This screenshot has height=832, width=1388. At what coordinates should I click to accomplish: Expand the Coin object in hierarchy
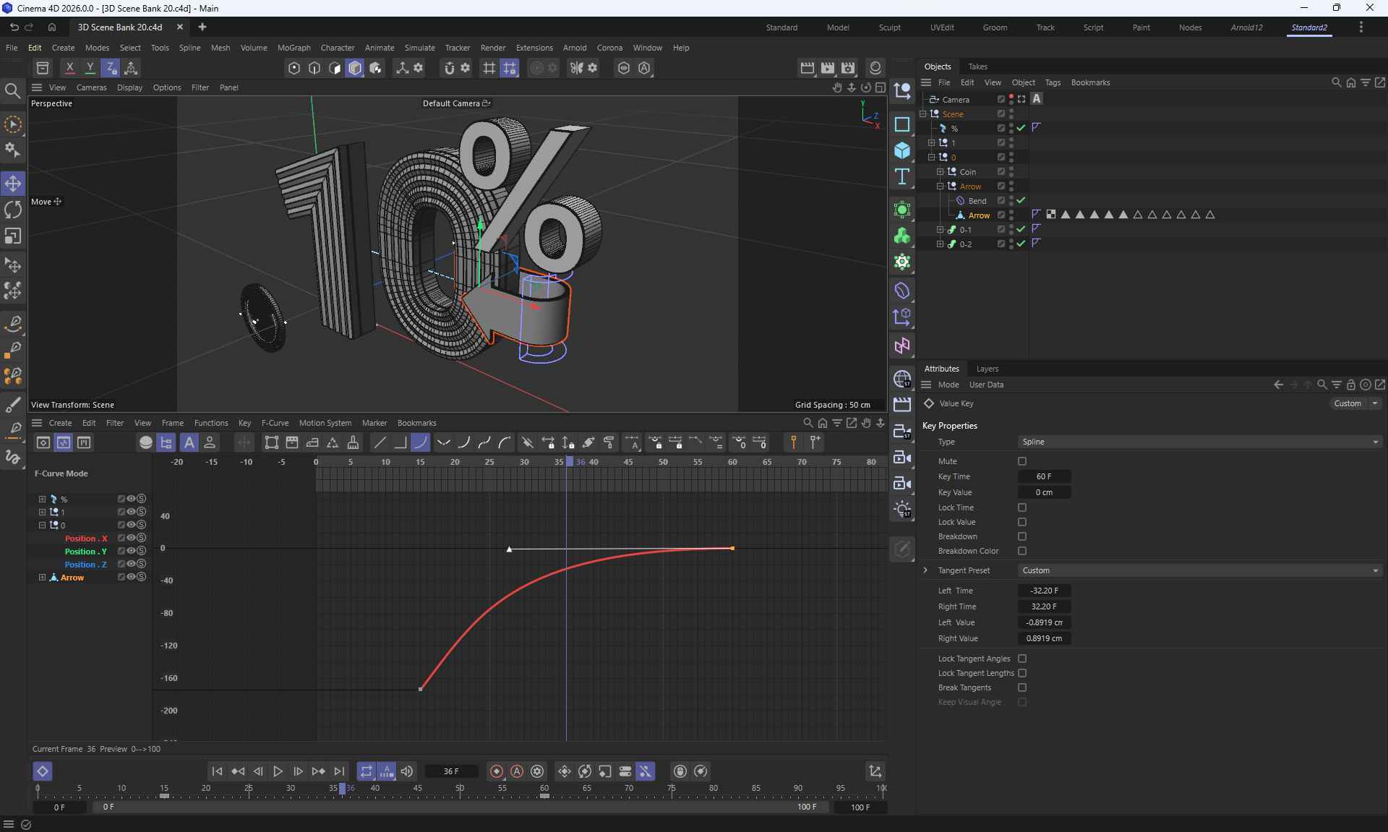(940, 172)
